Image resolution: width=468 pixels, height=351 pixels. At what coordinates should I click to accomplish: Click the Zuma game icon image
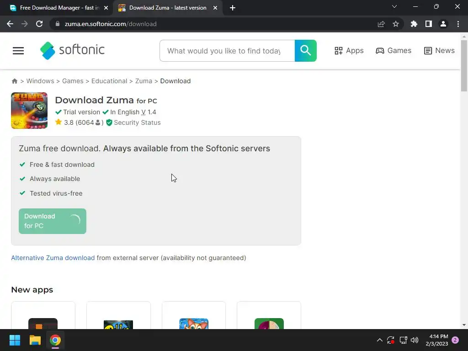pos(29,111)
